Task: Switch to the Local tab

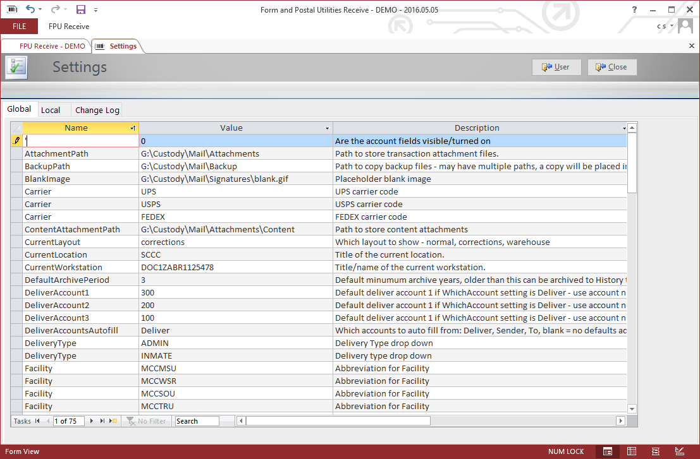Action: tap(51, 110)
